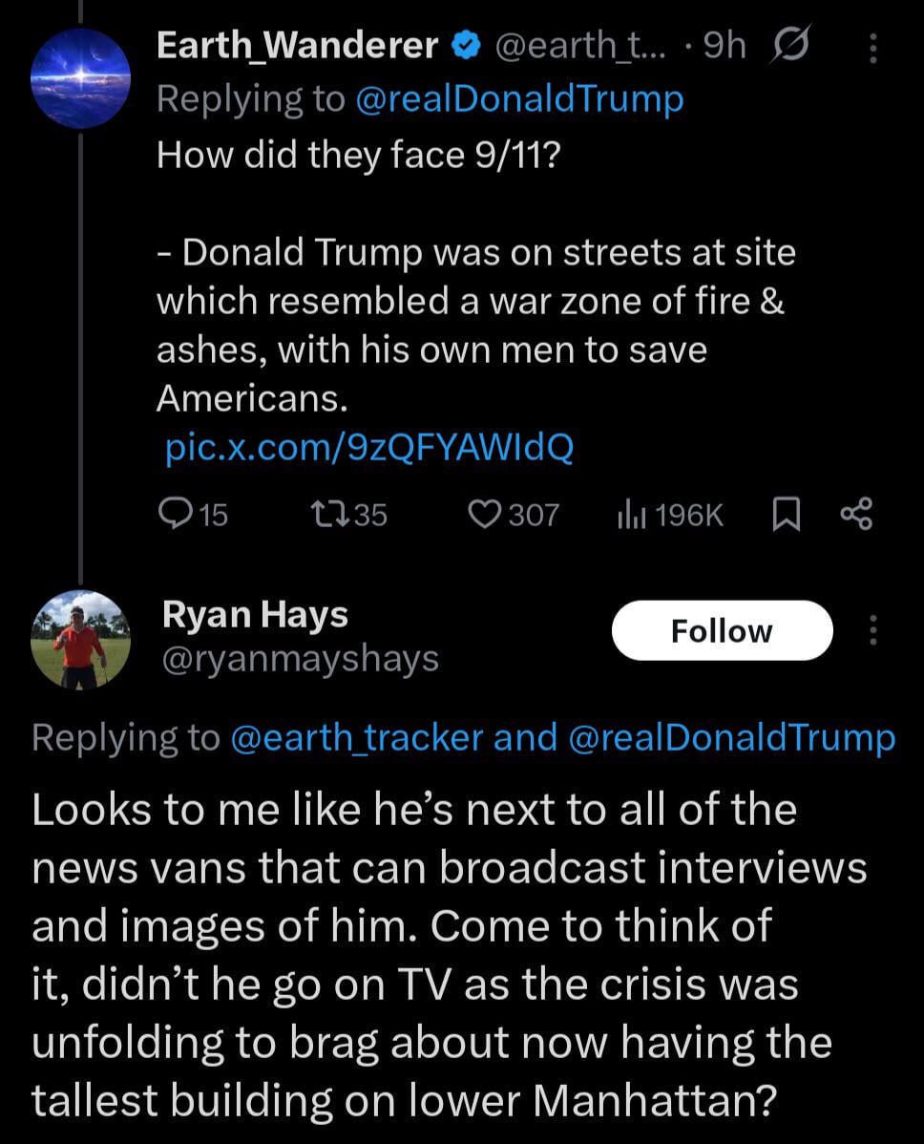This screenshot has width=924, height=1144.
Task: Share the Earth_Wanderer tweet
Action: (856, 516)
